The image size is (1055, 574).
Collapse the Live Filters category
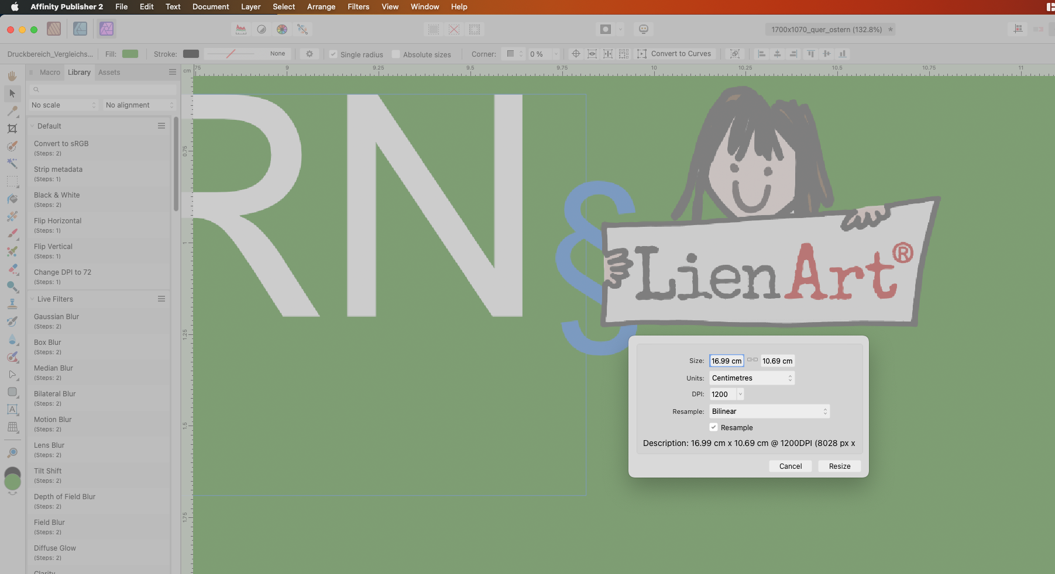click(x=33, y=299)
